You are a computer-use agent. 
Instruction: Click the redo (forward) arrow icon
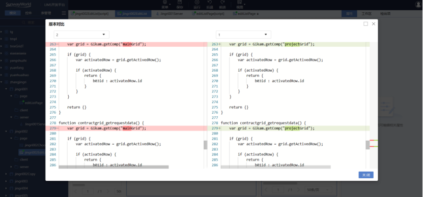[x=222, y=2]
